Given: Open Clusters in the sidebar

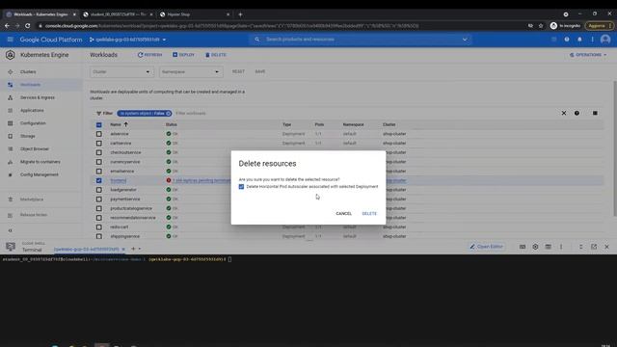Looking at the screenshot, I should point(28,72).
